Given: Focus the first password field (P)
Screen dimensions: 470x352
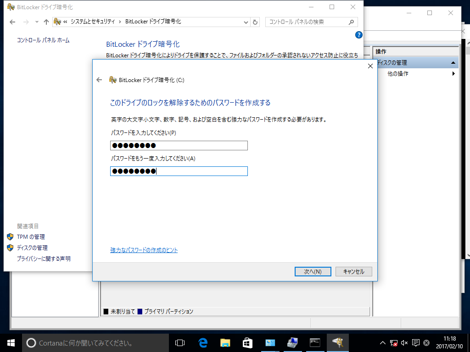Looking at the screenshot, I should (x=179, y=145).
